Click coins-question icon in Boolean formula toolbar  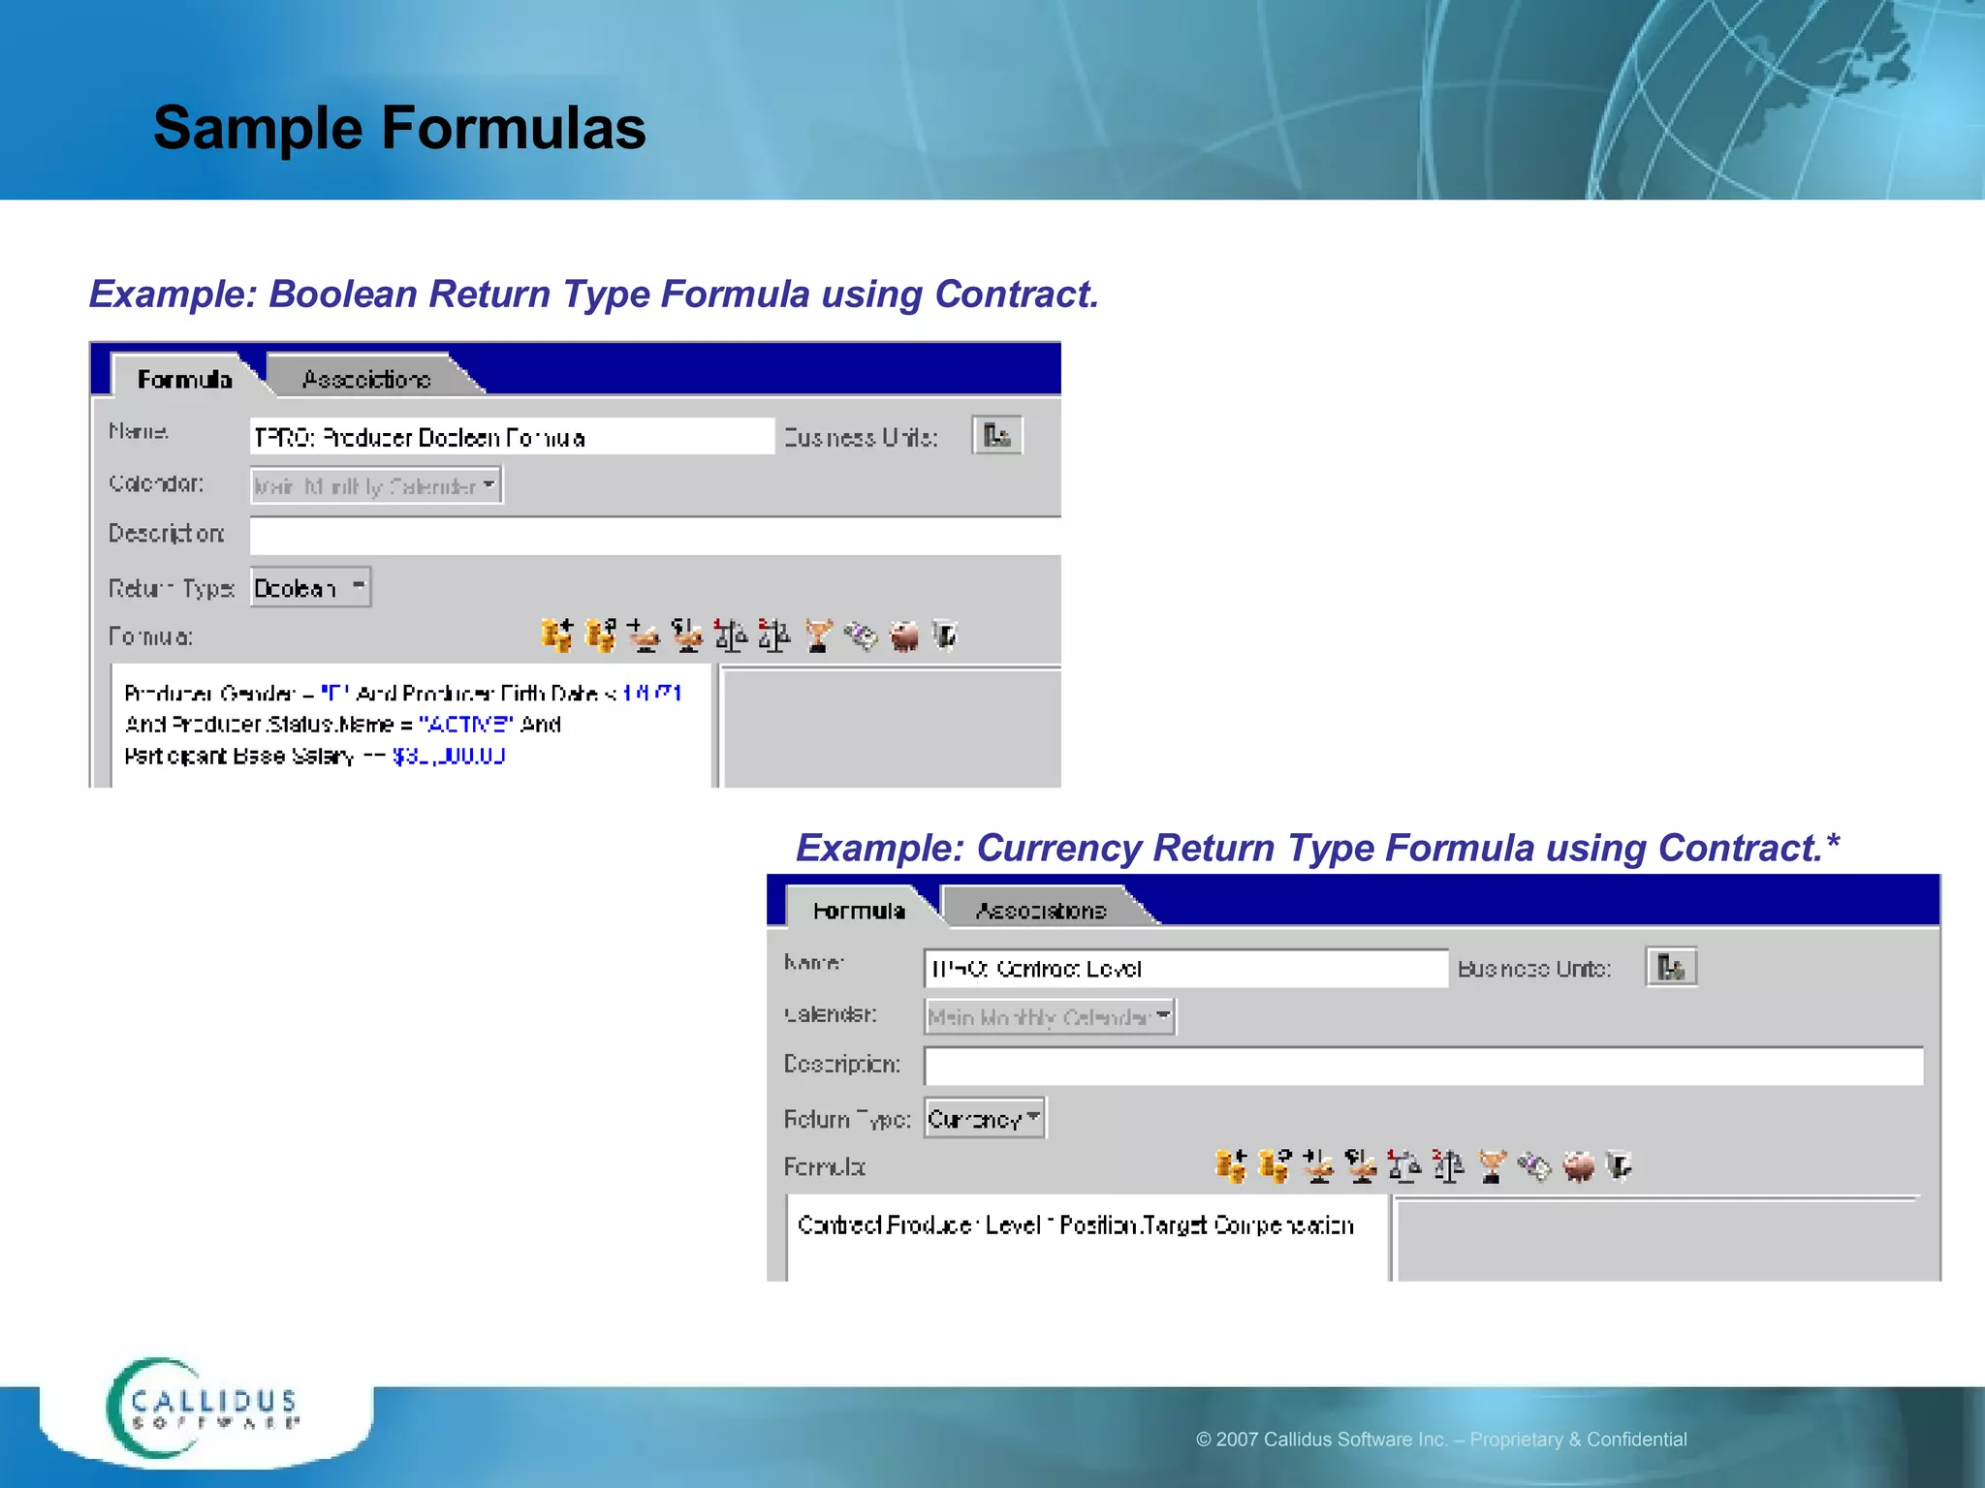pos(601,635)
